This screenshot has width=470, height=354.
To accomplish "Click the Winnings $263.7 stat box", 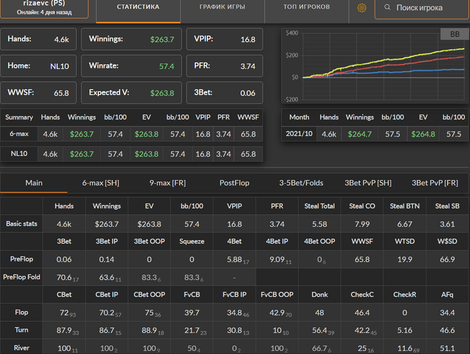I will (132, 39).
